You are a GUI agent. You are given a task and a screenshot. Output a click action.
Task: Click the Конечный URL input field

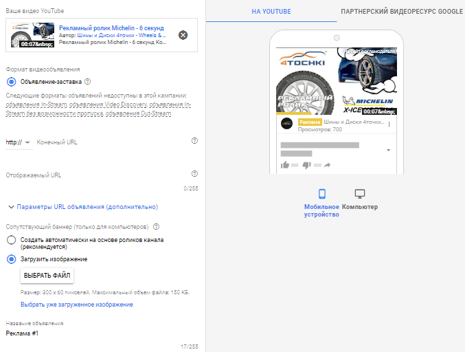coord(110,142)
